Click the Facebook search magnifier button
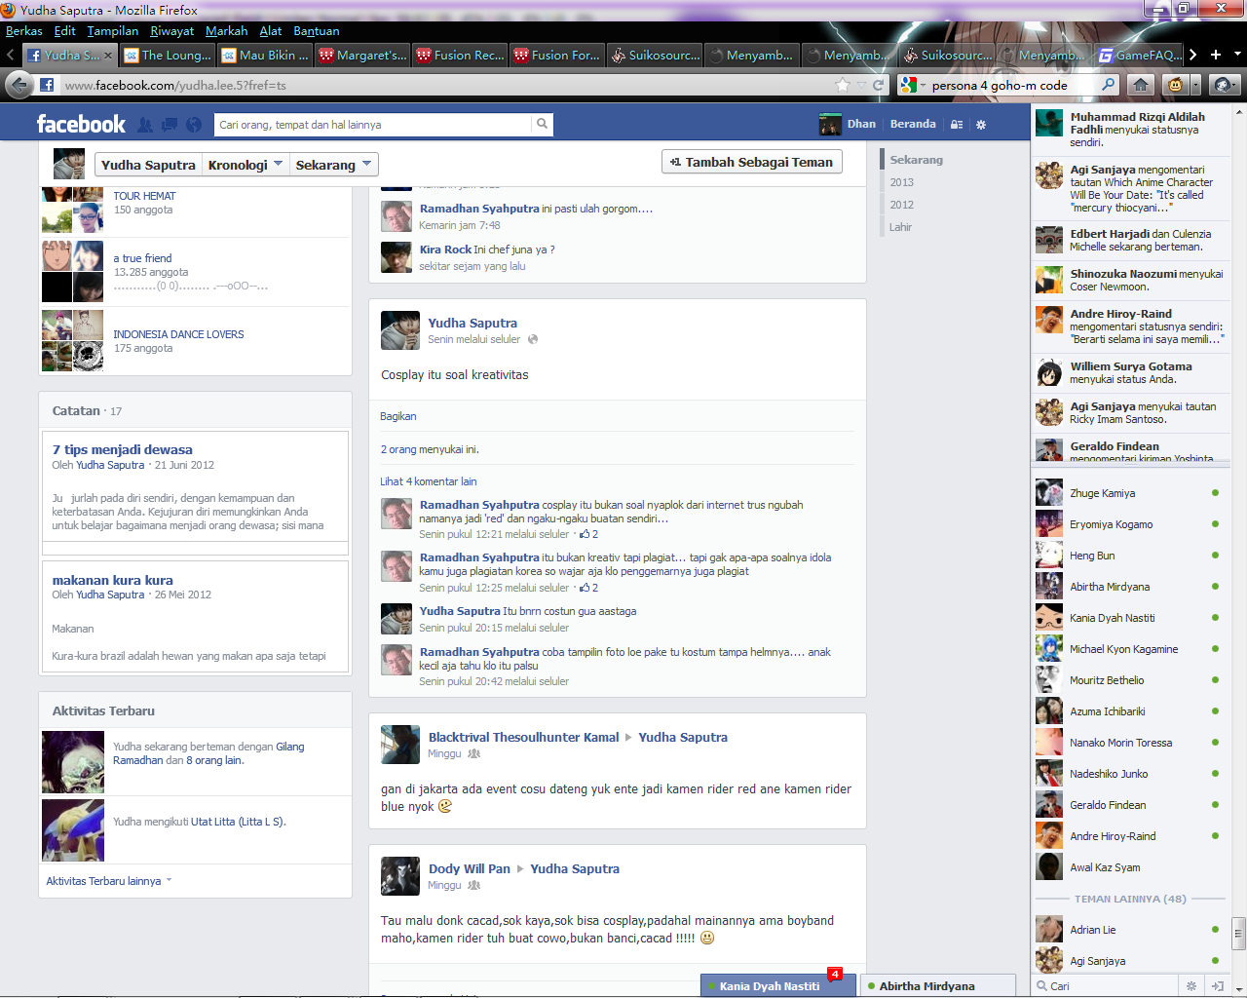 542,125
